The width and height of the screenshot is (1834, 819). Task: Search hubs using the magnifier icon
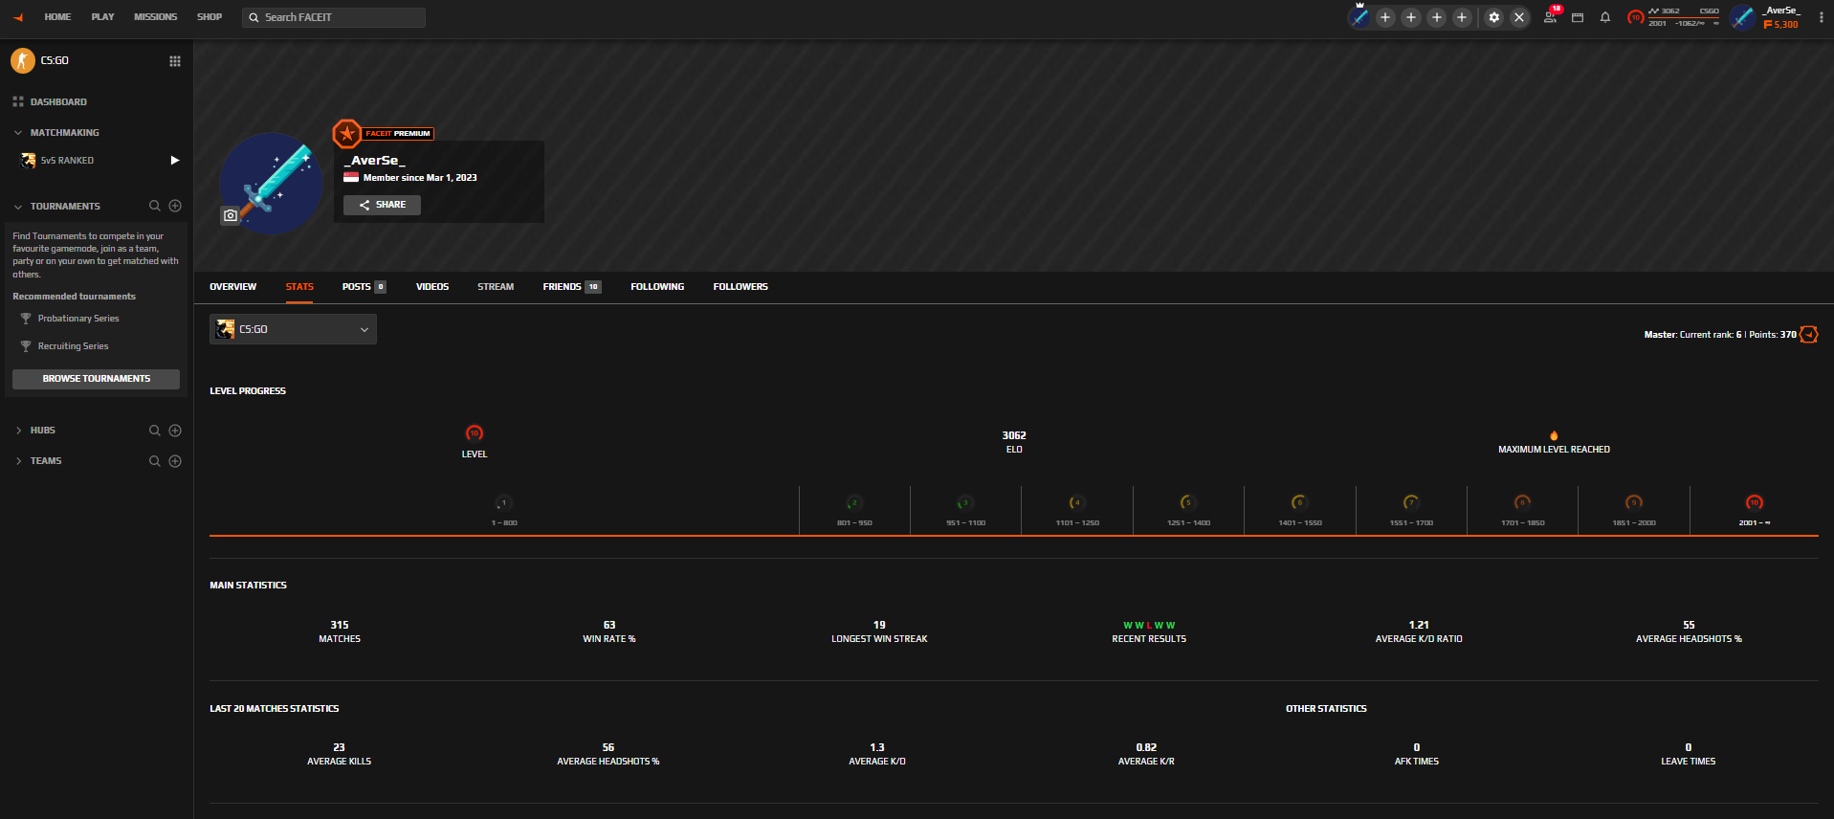154,431
